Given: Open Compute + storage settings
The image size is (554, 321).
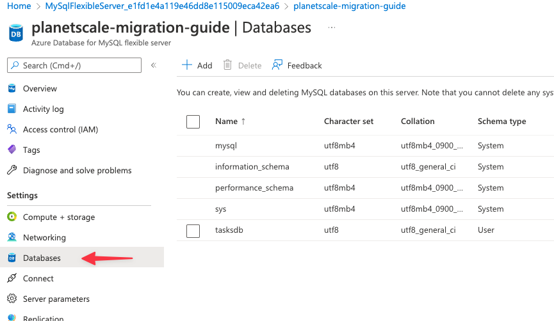Looking at the screenshot, I should [x=59, y=217].
